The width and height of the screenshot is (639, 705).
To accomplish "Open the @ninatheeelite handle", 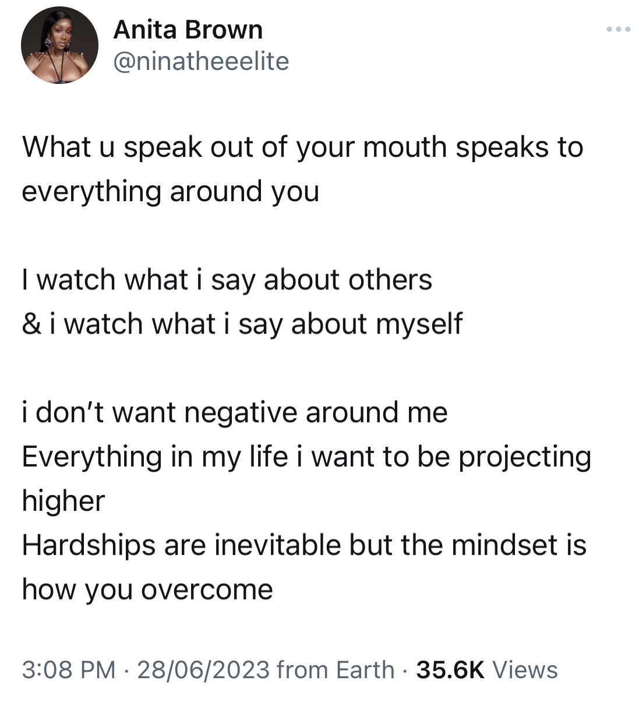I will pyautogui.click(x=201, y=61).
